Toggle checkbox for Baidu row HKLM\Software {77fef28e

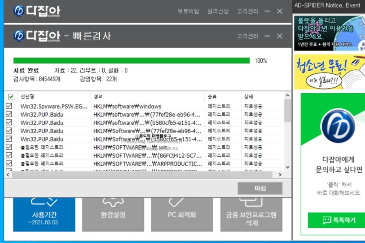point(9,131)
